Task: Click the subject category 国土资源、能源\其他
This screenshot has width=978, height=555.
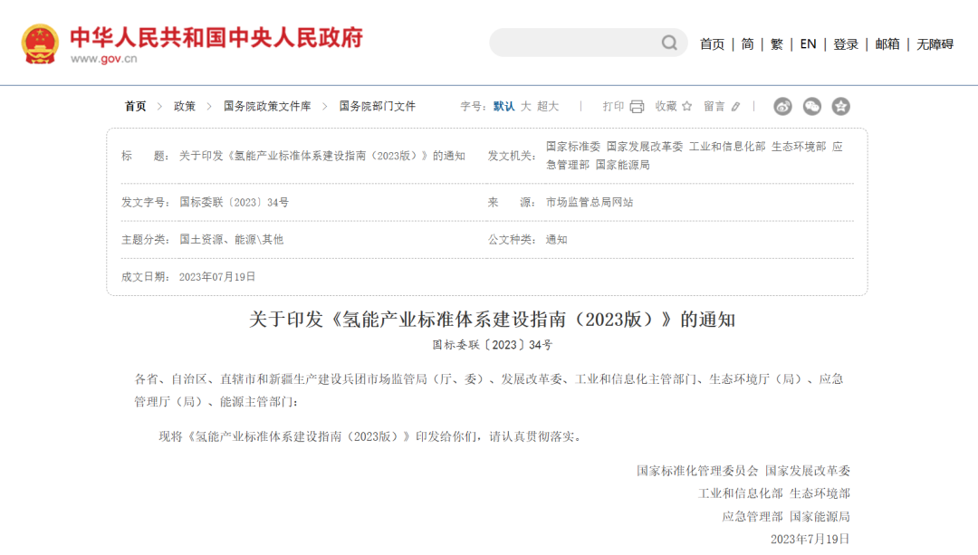Action: pos(232,239)
